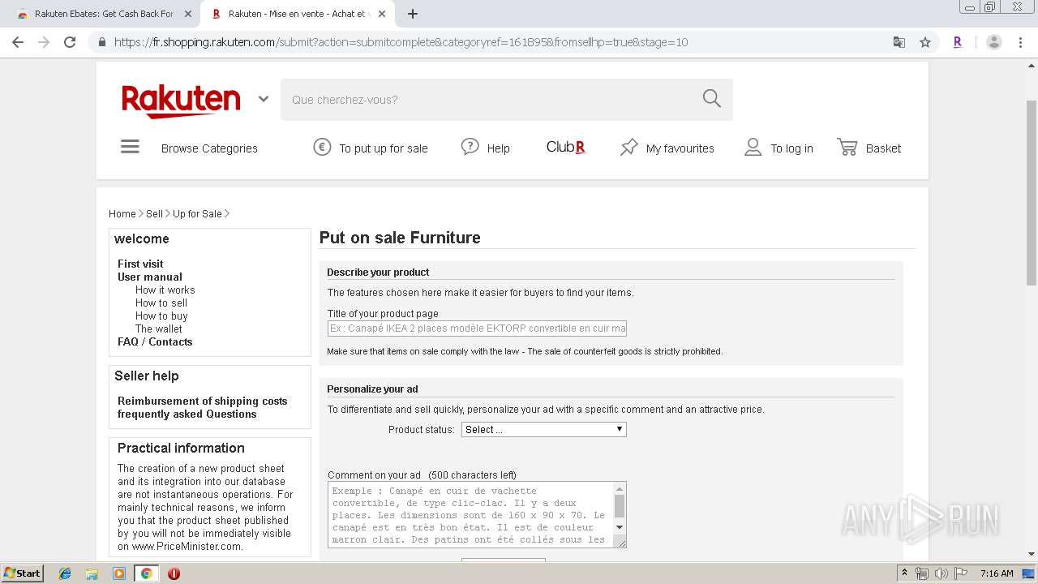
Task: Open 'How to sell' link
Action: 161,303
